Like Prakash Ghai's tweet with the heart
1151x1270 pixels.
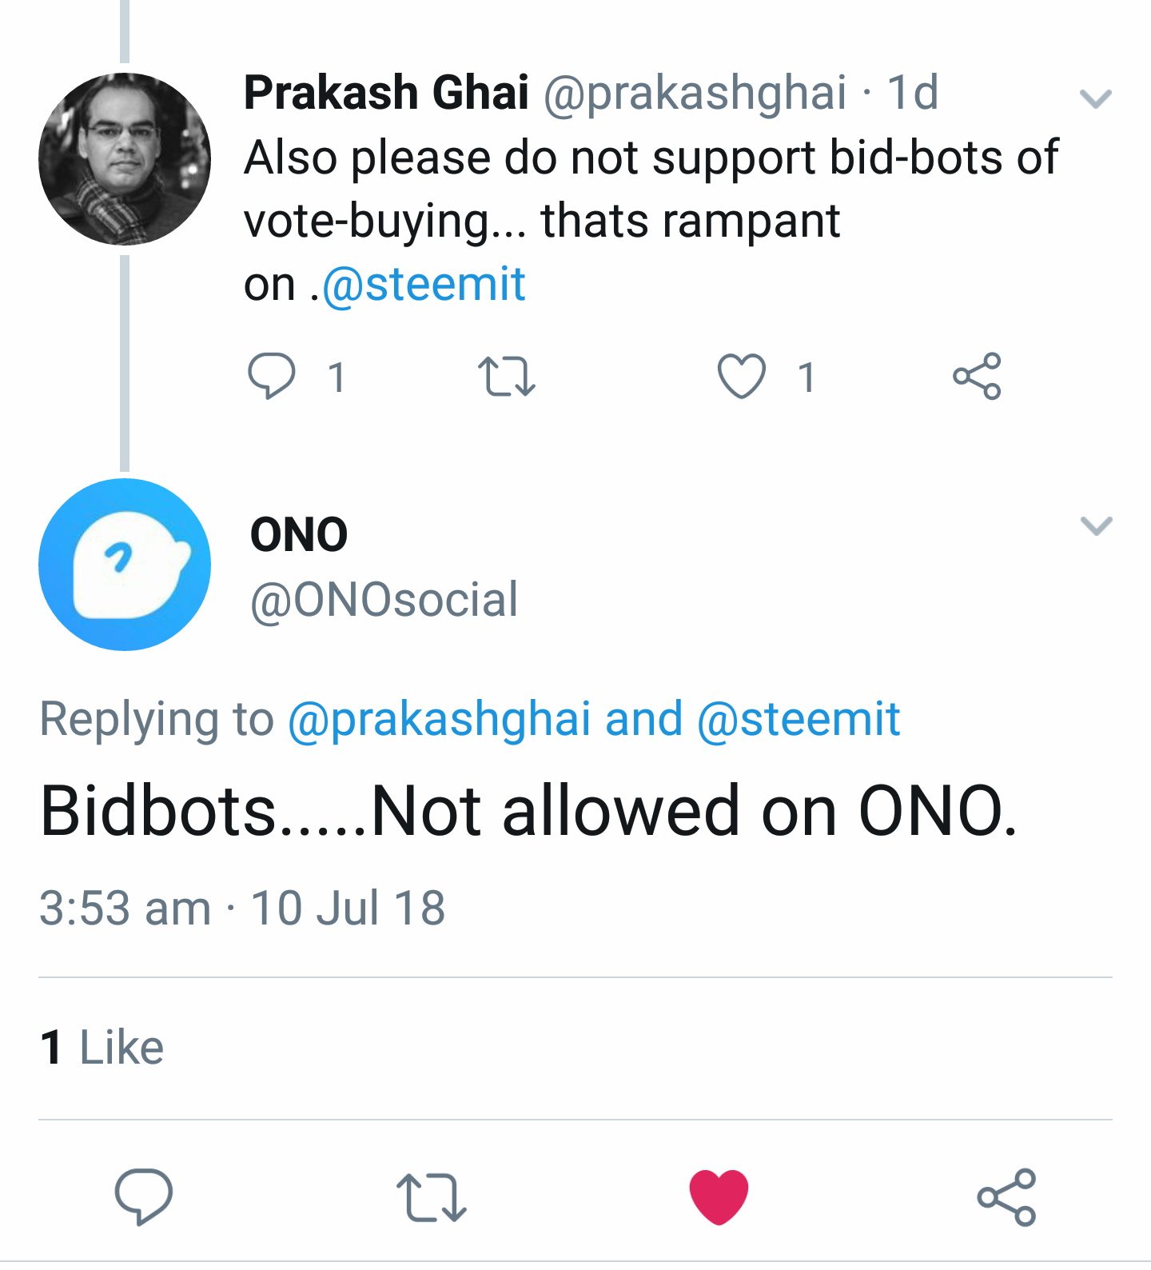(741, 376)
